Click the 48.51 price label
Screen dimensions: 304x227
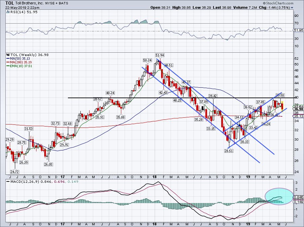169,65
